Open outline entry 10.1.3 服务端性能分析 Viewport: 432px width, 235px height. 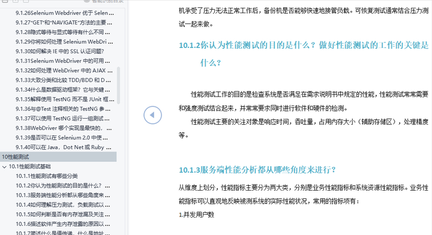62,195
